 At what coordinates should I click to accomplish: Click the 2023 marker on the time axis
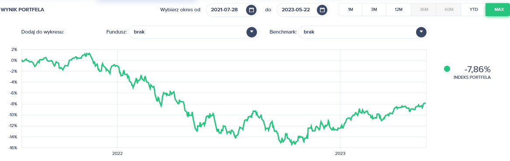tap(340, 153)
